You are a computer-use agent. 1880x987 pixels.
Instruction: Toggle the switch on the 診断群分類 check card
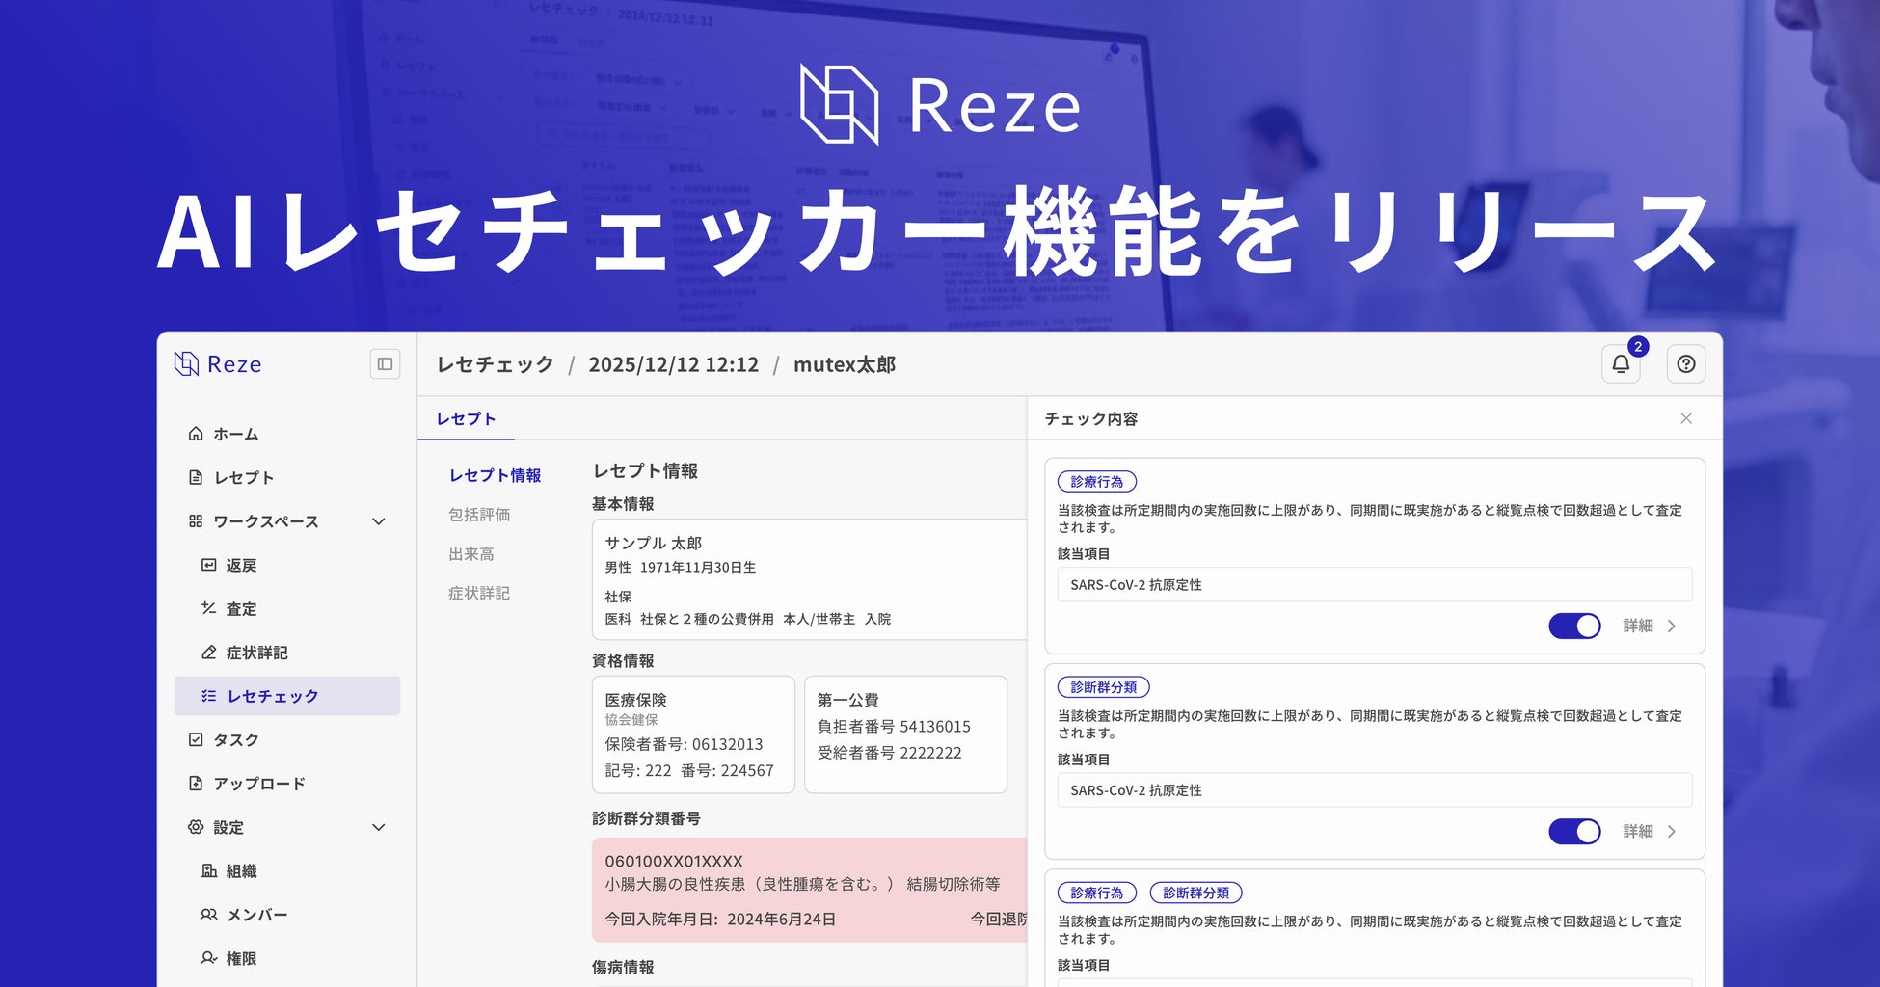pyautogui.click(x=1574, y=831)
